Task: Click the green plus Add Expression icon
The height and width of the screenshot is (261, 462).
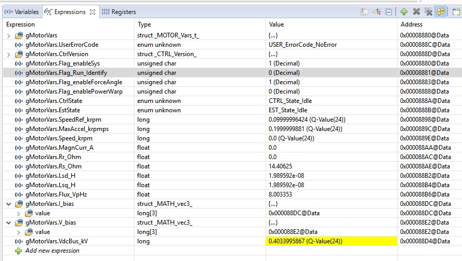Action: (404, 11)
